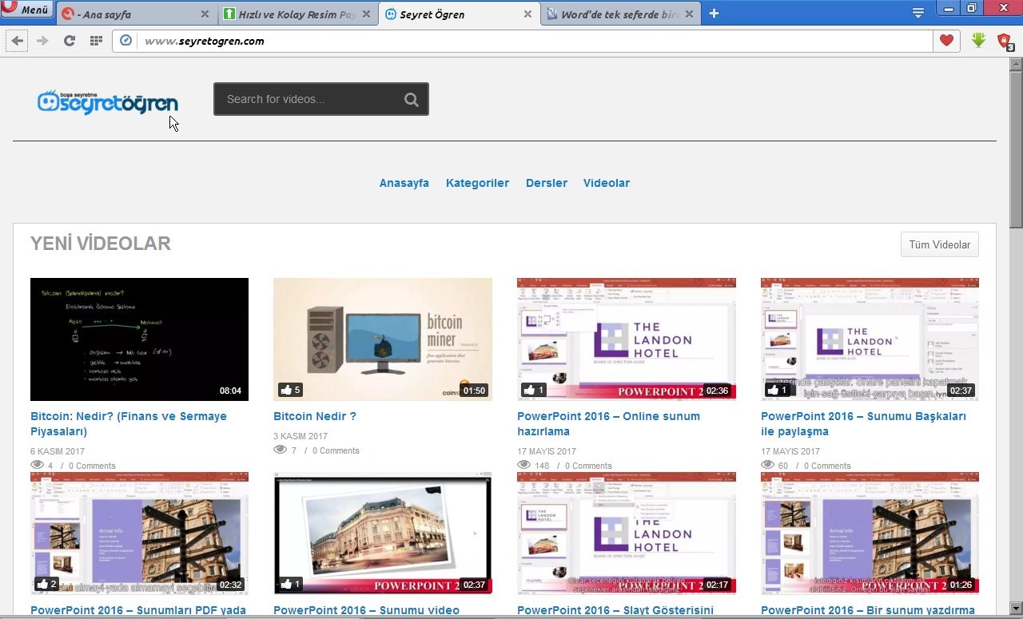Open PowerPoint 2016 – Online sunum hazırlama link
The image size is (1023, 619).
pyautogui.click(x=608, y=424)
